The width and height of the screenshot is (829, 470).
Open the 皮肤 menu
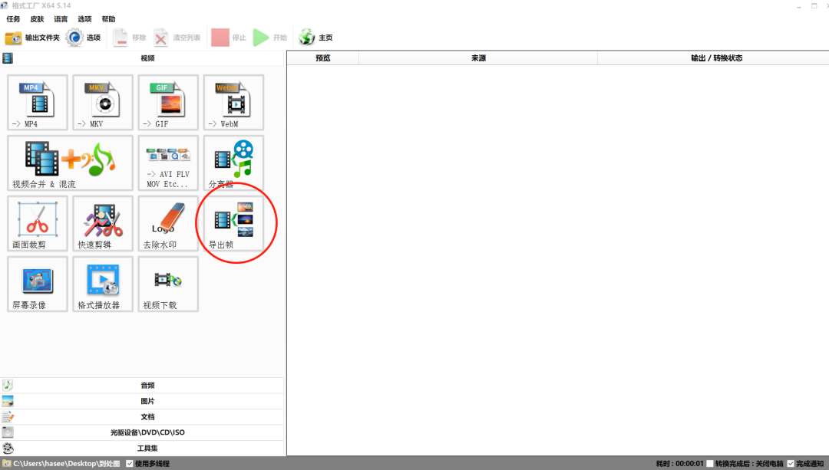pos(37,19)
